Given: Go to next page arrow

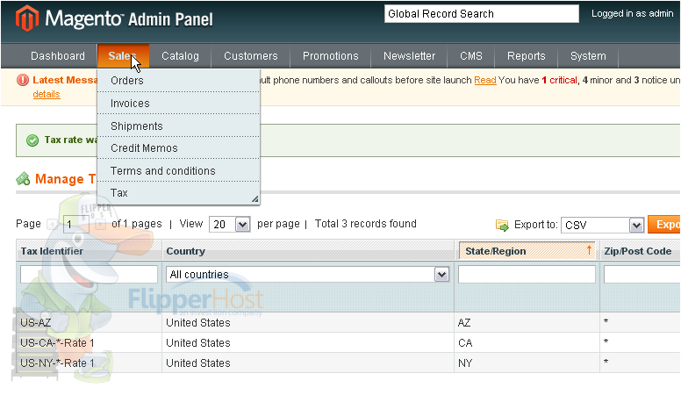Looking at the screenshot, I should pyautogui.click(x=100, y=224).
